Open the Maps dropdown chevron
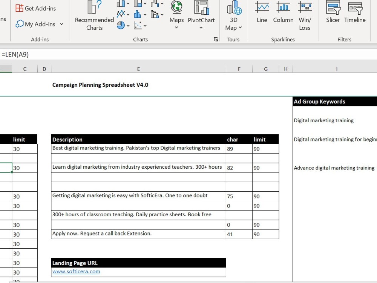This screenshot has width=377, height=283. coord(176,28)
